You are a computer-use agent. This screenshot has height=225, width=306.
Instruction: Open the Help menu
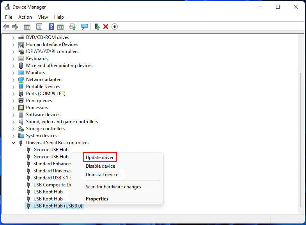[x=59, y=17]
